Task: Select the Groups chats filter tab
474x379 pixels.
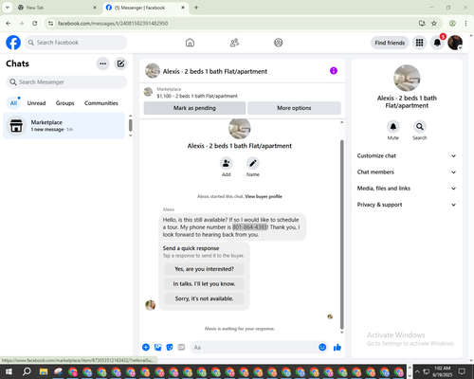Action: (64, 103)
